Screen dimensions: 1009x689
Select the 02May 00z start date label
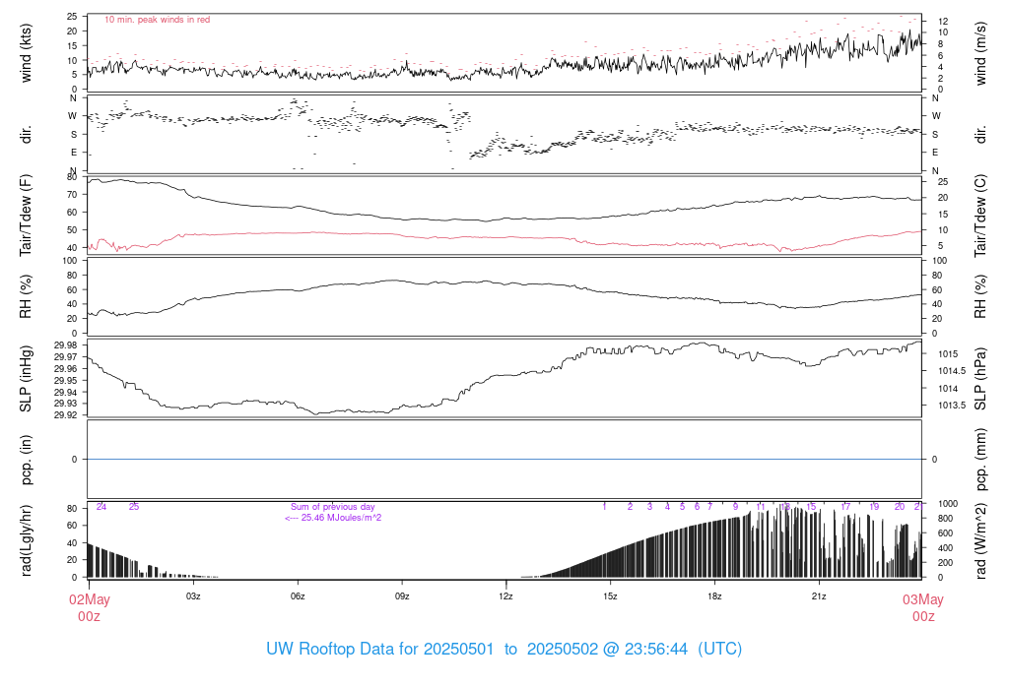point(89,607)
